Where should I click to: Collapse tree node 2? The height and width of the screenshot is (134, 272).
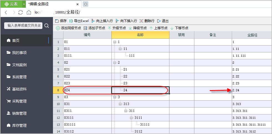[x=115, y=63]
